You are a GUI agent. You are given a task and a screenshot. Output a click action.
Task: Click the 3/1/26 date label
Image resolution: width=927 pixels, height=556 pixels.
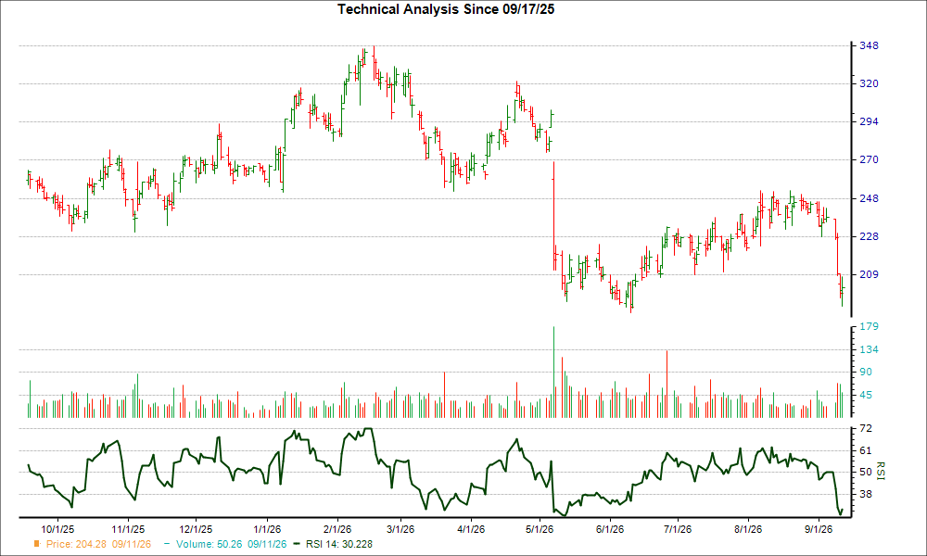tap(400, 529)
